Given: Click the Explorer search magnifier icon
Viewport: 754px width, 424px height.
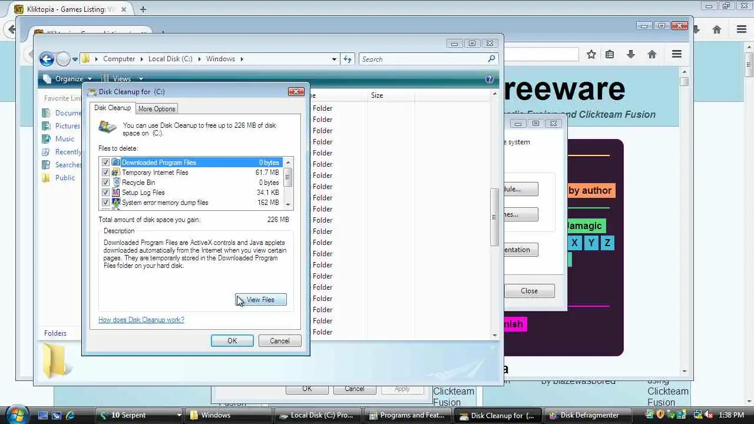Looking at the screenshot, I should point(491,59).
